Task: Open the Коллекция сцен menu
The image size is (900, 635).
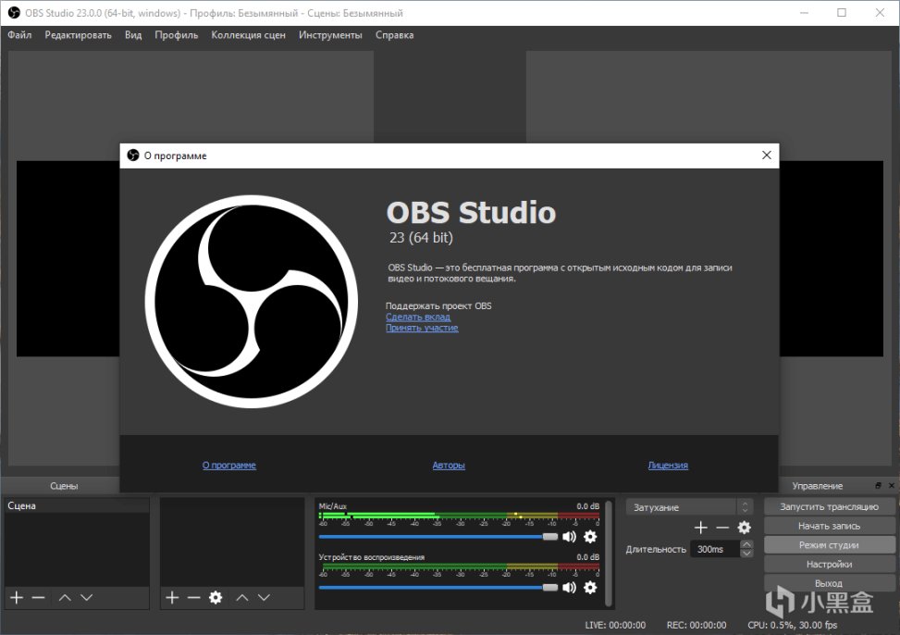Action: [x=248, y=35]
